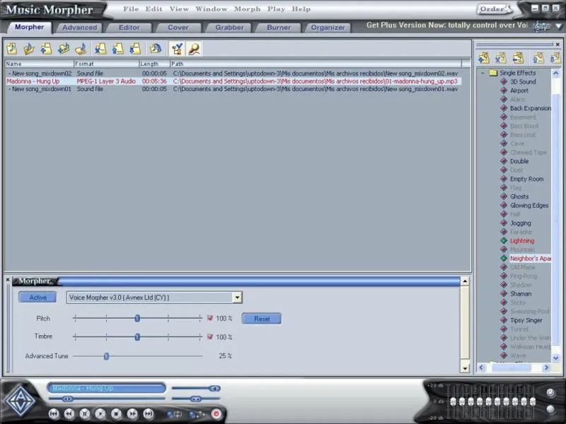Toggle the Neighbor's Apartment effect diamond
Viewport: 566px width, 424px height.
coord(504,258)
